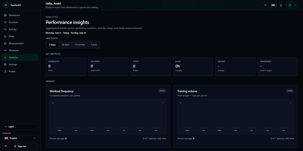Click the Weight metric card
Screen dimensions: 303x151
(x=235, y=67)
